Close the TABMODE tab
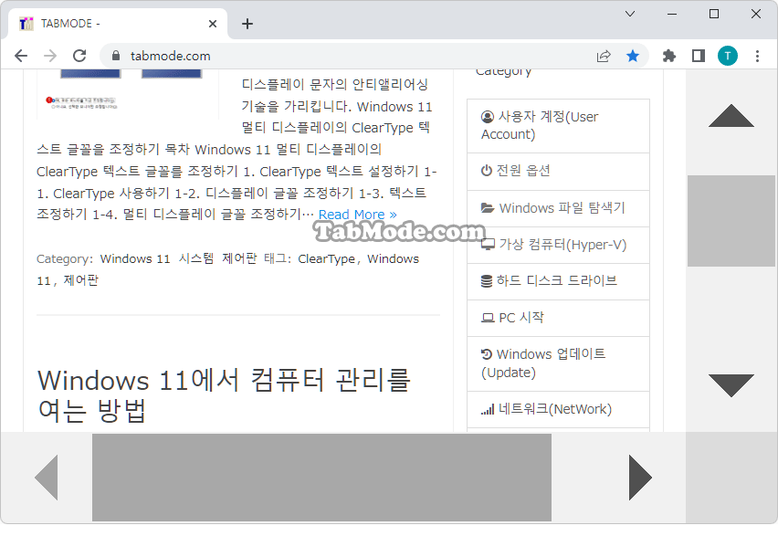 (x=213, y=24)
